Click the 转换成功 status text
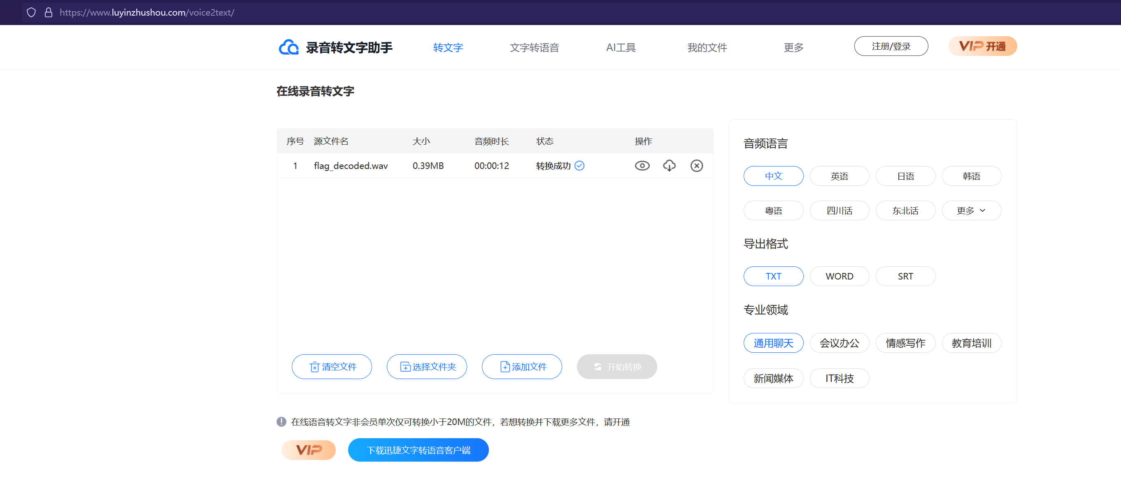This screenshot has width=1121, height=483. (x=553, y=166)
